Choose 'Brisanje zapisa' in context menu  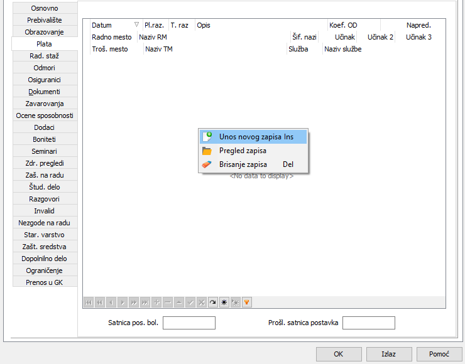pyautogui.click(x=243, y=164)
